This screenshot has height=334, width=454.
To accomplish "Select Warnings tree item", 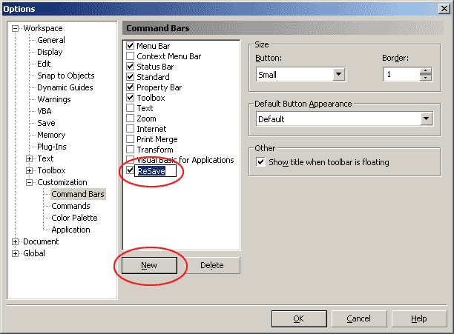I will pyautogui.click(x=54, y=99).
